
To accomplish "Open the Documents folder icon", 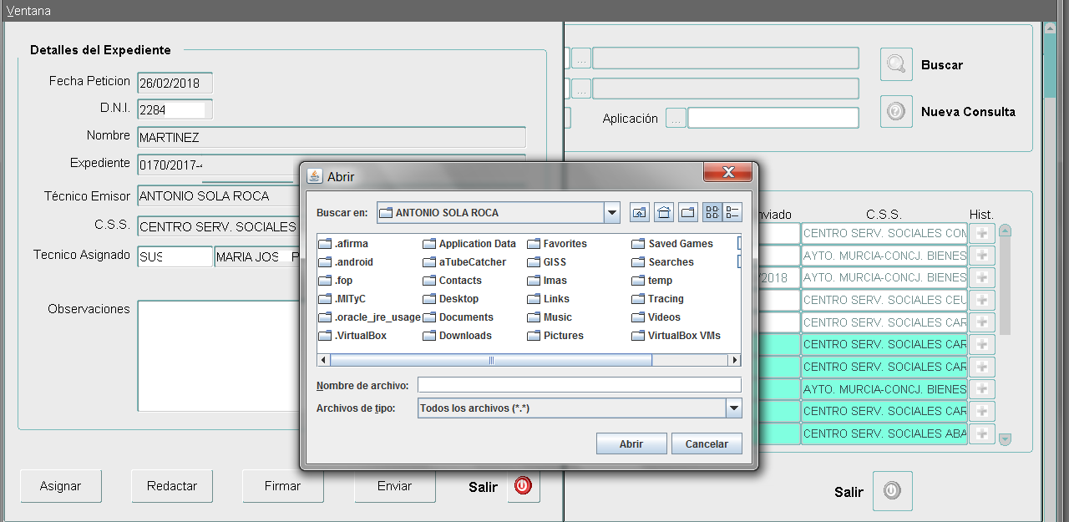I will (429, 317).
